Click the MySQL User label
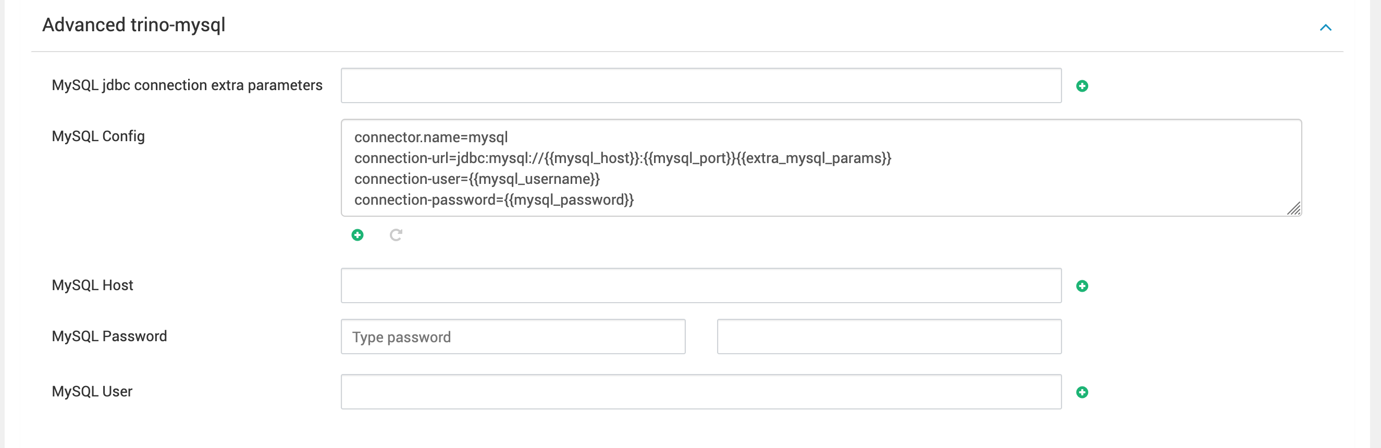This screenshot has width=1381, height=448. pyautogui.click(x=92, y=391)
